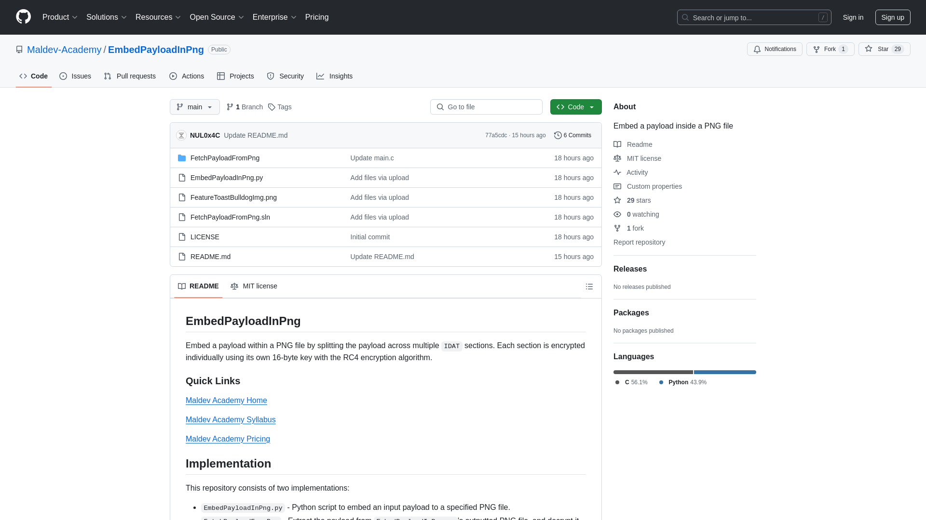Viewport: 926px width, 520px height.
Task: Click the scale icon next to MIT license in About
Action: [617, 158]
